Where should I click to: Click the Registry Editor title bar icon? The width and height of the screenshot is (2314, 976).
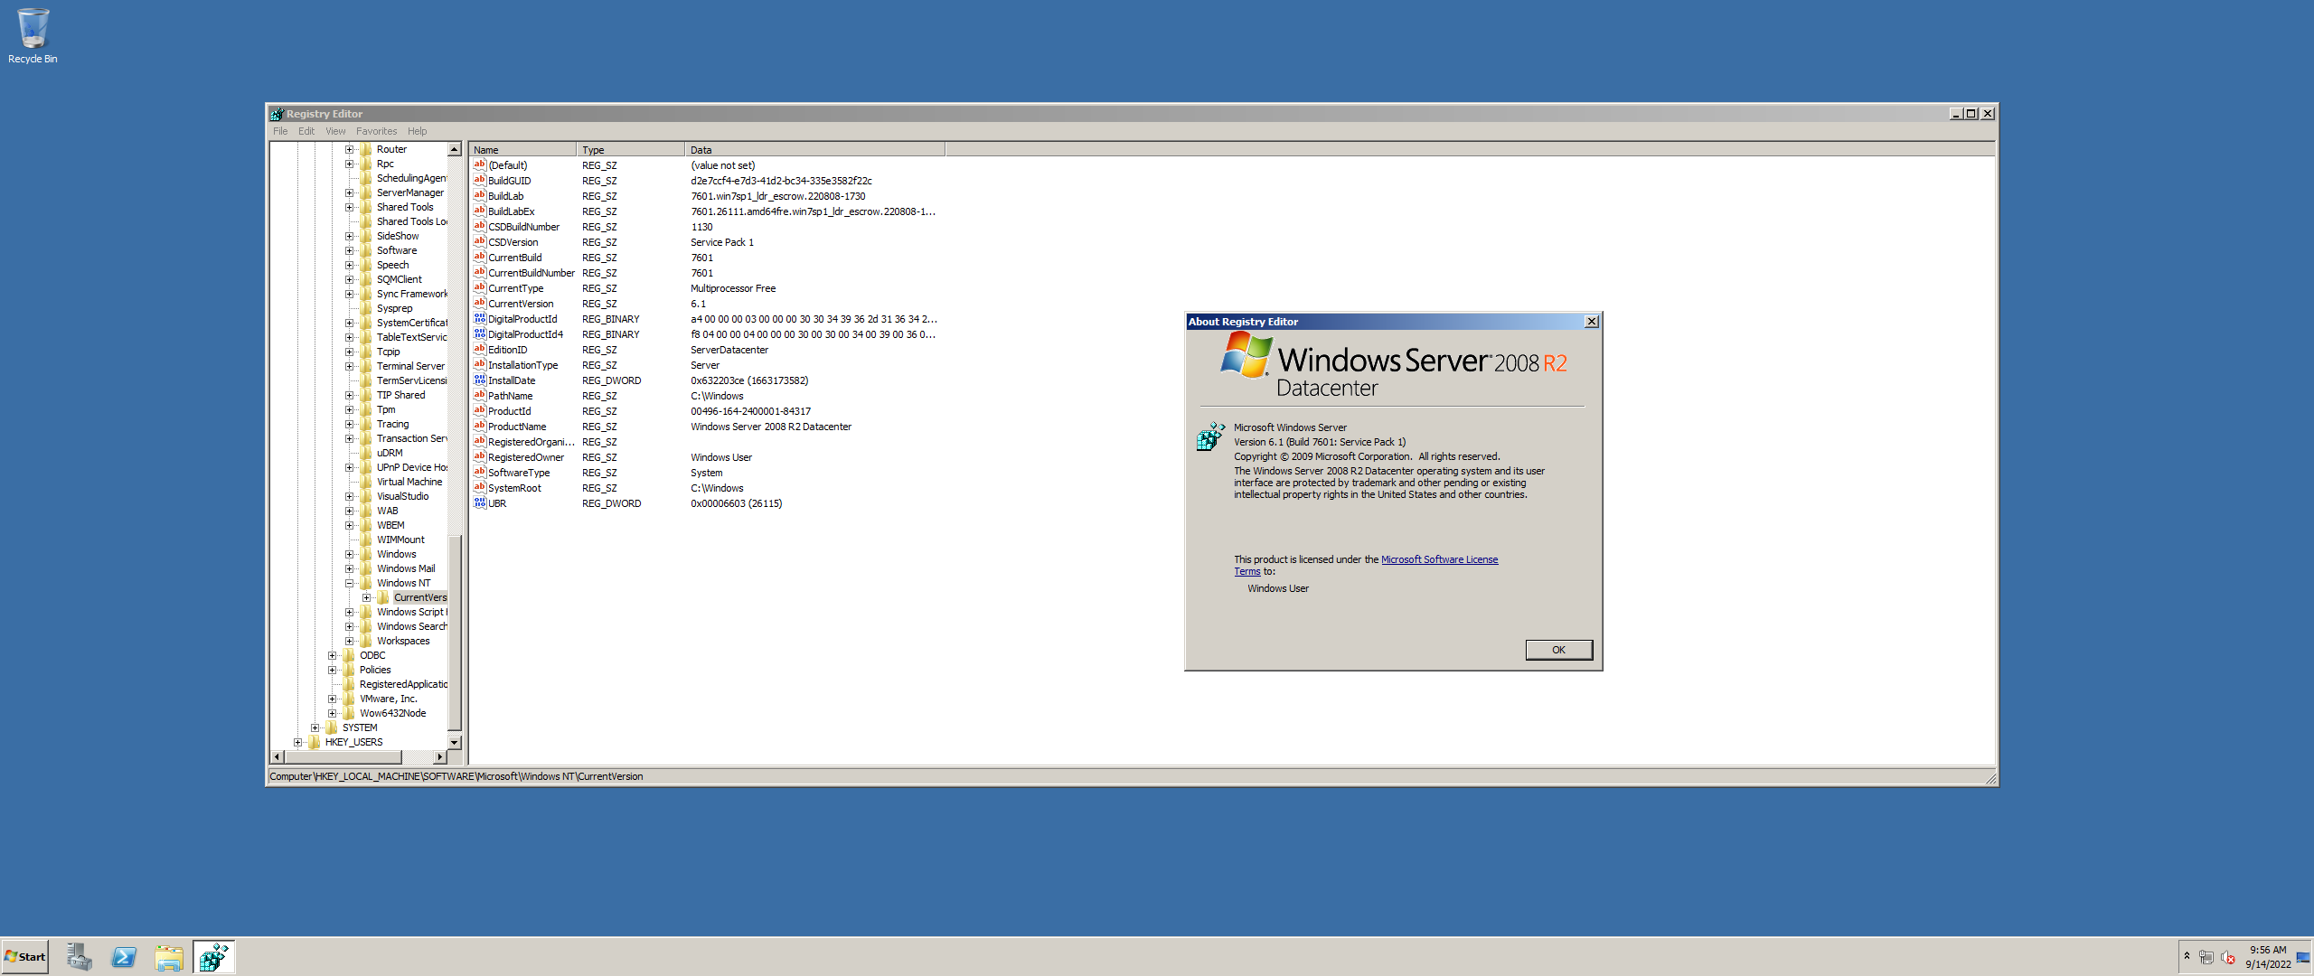tap(277, 114)
